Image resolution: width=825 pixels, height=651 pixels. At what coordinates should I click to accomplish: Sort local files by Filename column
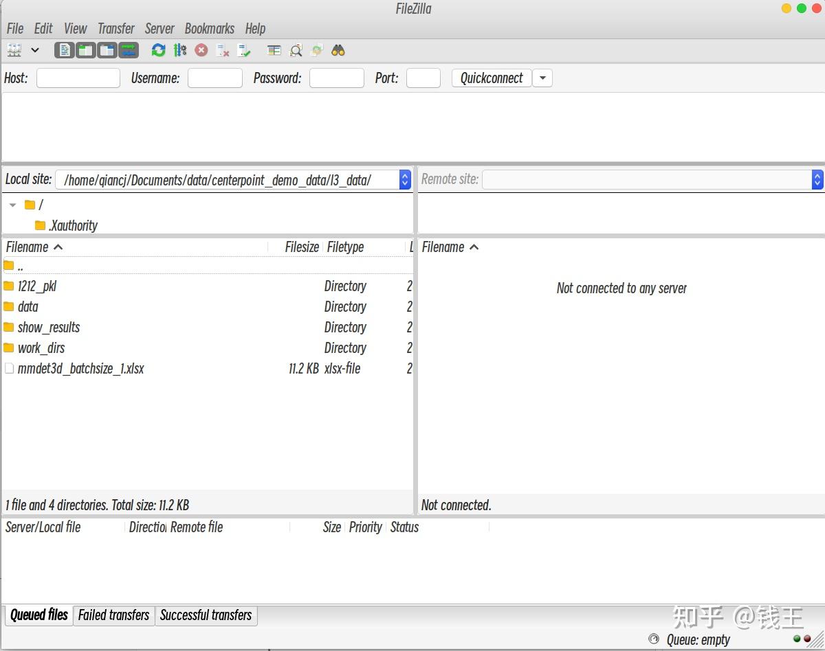[135, 247]
